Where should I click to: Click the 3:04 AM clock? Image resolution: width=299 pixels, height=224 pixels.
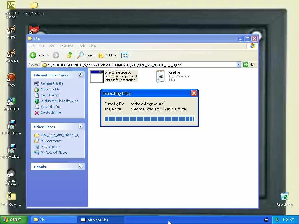288,220
